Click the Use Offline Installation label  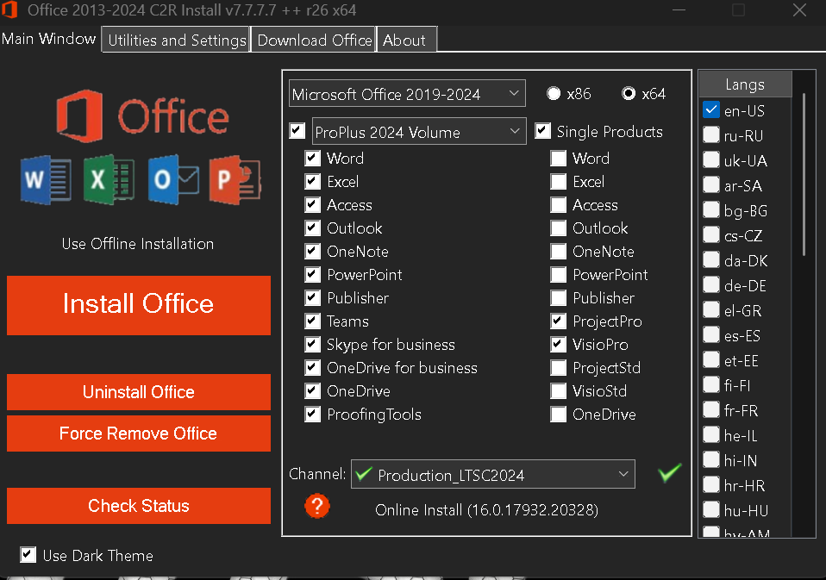138,244
